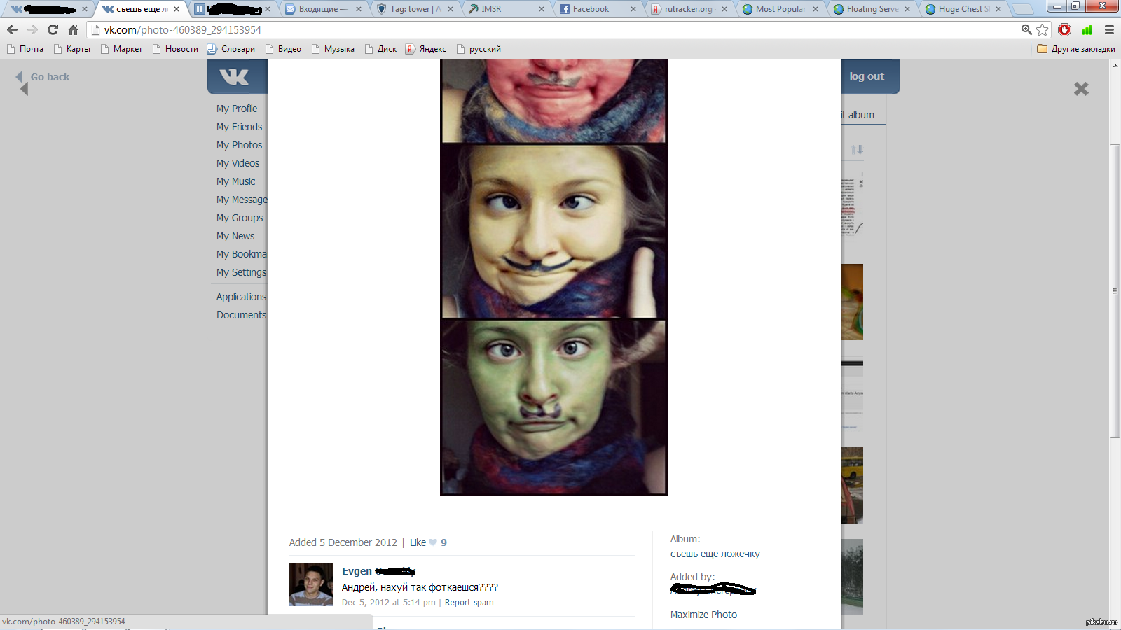This screenshot has width=1121, height=630.
Task: Toggle Like heart on the photo
Action: pos(433,542)
